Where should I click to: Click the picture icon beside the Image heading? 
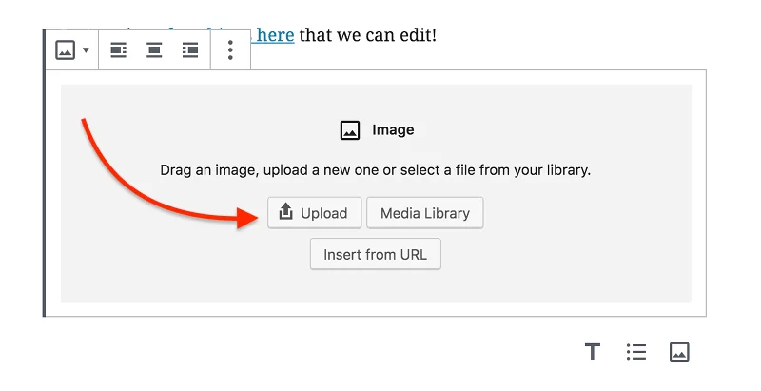pyautogui.click(x=350, y=130)
